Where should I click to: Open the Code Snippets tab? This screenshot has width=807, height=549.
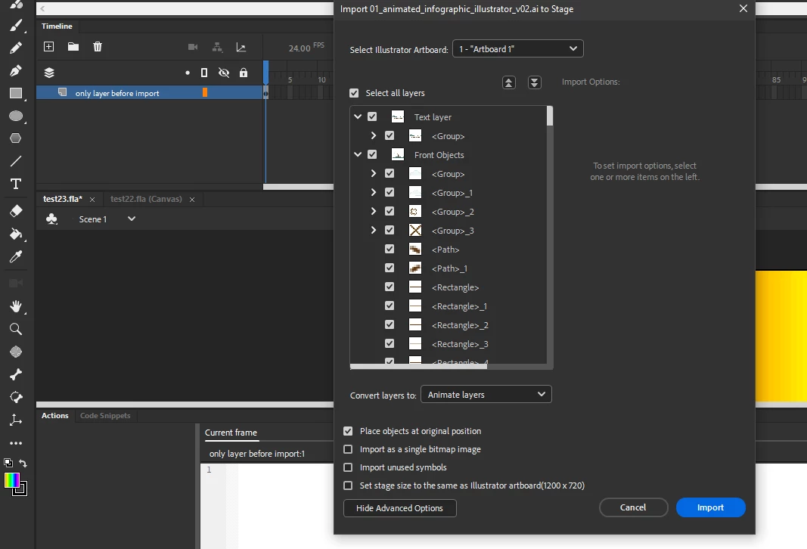[105, 416]
